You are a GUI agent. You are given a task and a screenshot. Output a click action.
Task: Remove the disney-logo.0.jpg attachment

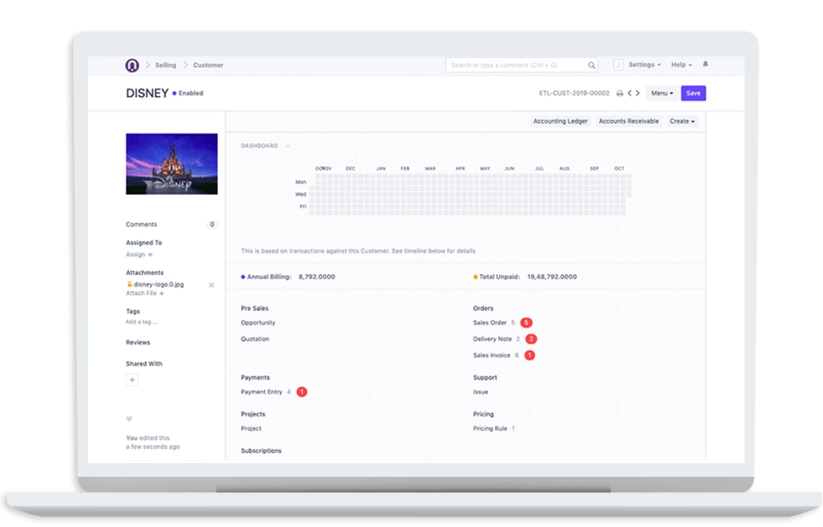click(x=211, y=284)
